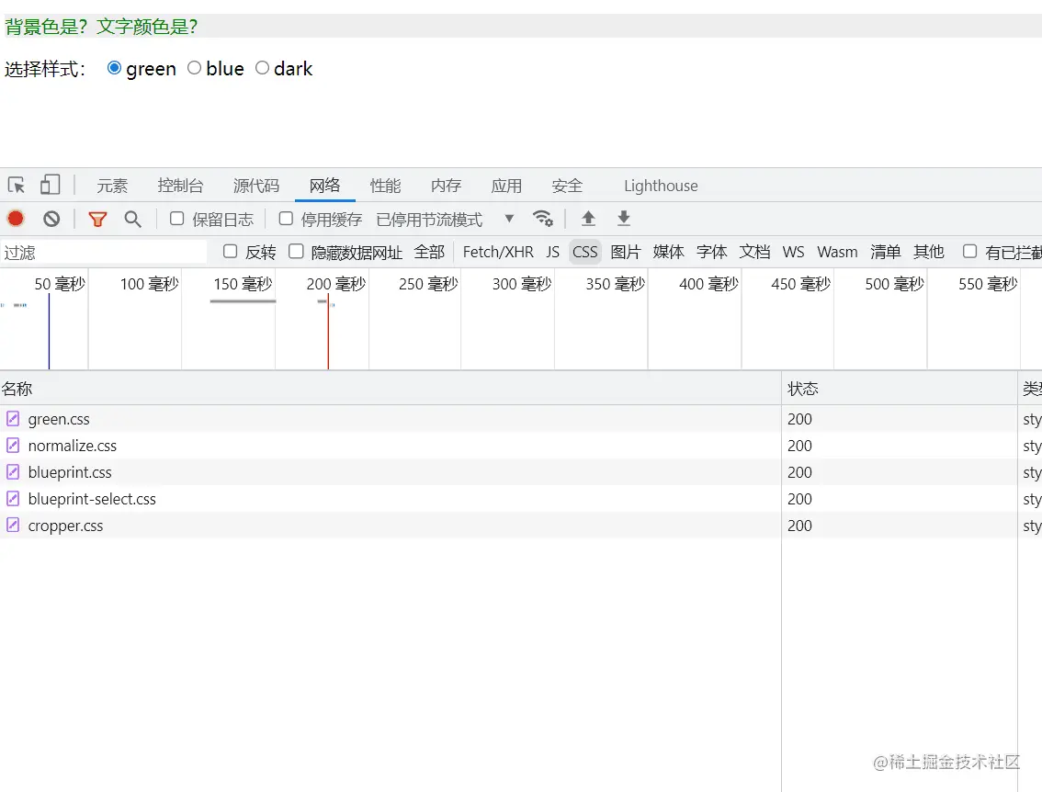This screenshot has width=1042, height=792.
Task: Click the import HAR upload arrow icon
Action: pos(588,219)
